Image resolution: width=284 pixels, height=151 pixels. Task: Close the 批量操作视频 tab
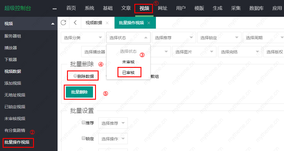click(149, 23)
